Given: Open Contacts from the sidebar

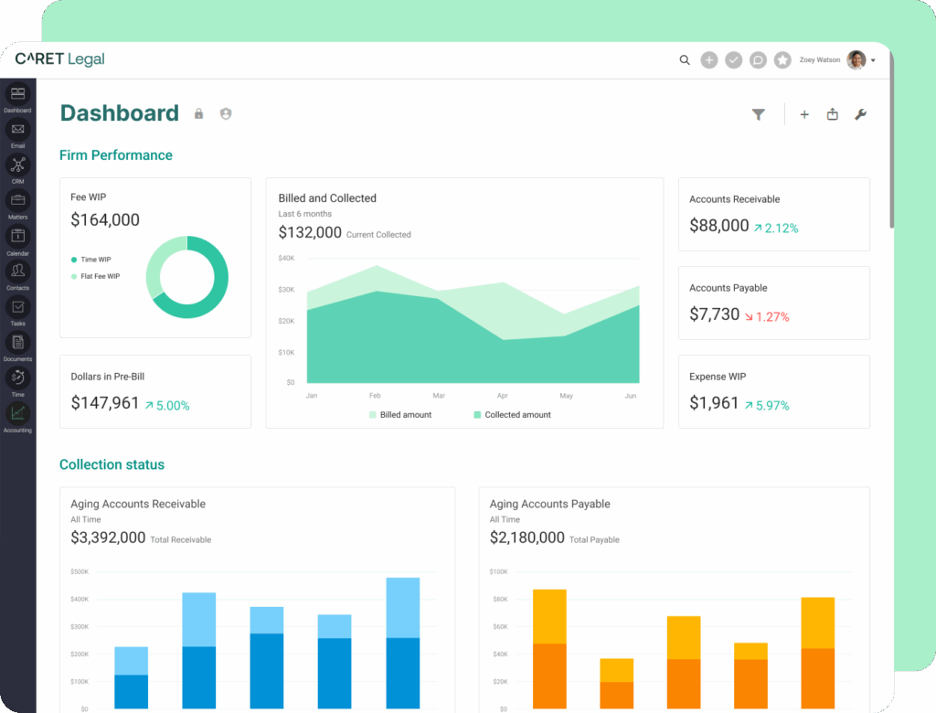Looking at the screenshot, I should [17, 271].
